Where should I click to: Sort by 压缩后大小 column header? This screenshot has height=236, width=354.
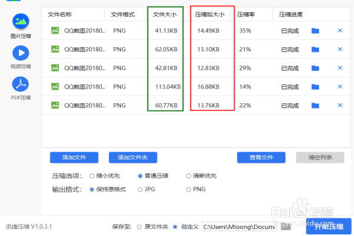[x=209, y=15]
